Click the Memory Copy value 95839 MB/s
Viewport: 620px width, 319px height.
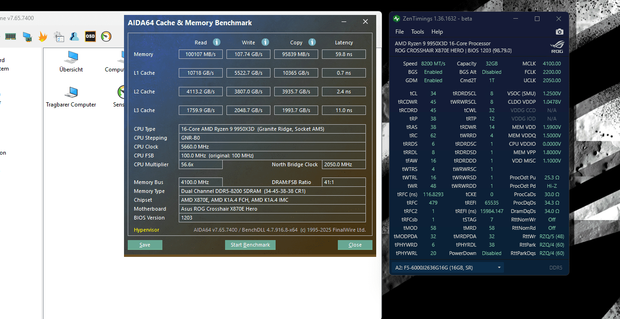click(296, 54)
